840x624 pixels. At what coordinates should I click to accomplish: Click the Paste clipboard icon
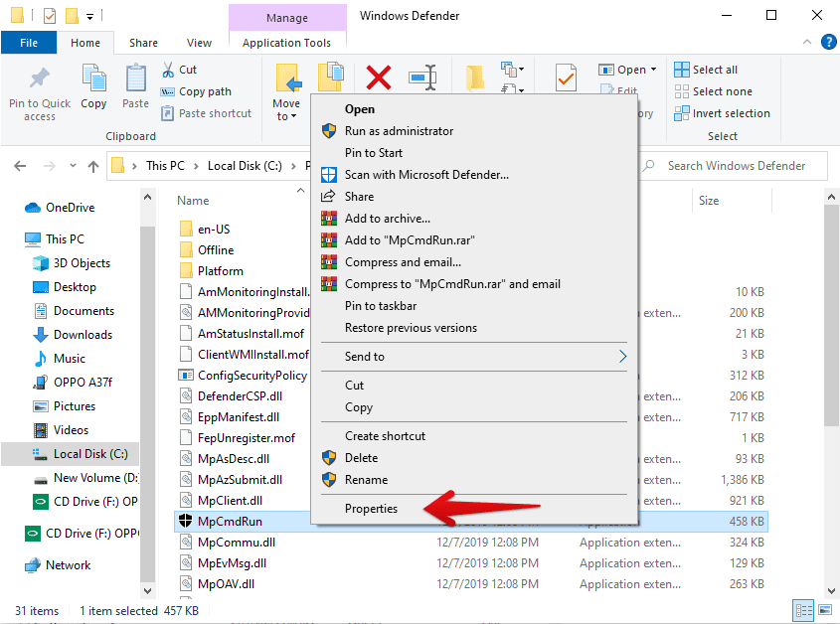click(135, 78)
